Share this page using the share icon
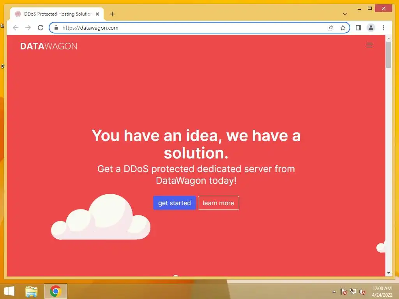The image size is (399, 299). [x=330, y=28]
